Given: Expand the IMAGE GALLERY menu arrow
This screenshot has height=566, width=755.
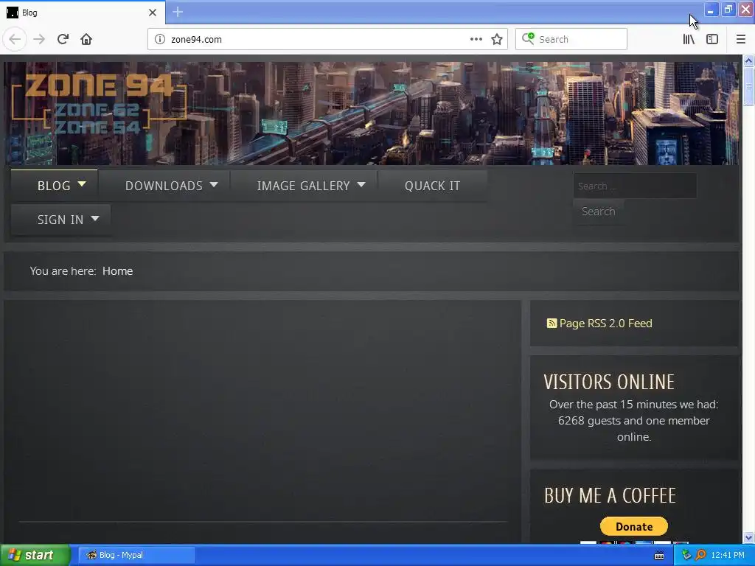Looking at the screenshot, I should (361, 184).
